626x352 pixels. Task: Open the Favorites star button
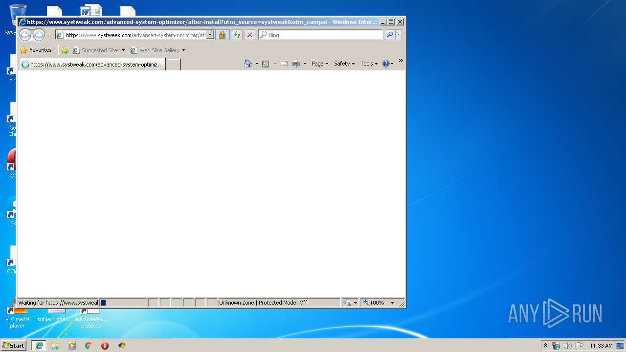(x=36, y=50)
